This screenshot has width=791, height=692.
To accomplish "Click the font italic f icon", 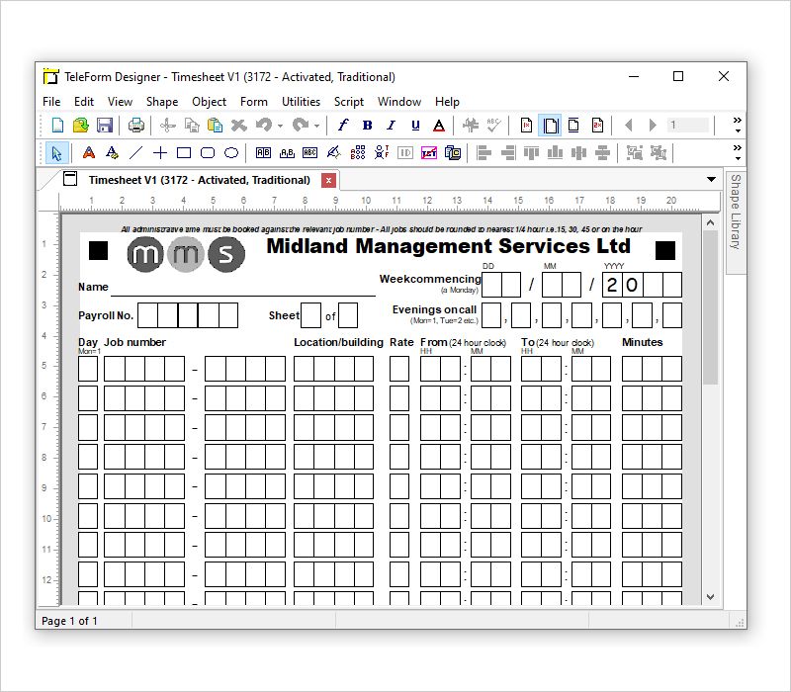I will click(343, 126).
